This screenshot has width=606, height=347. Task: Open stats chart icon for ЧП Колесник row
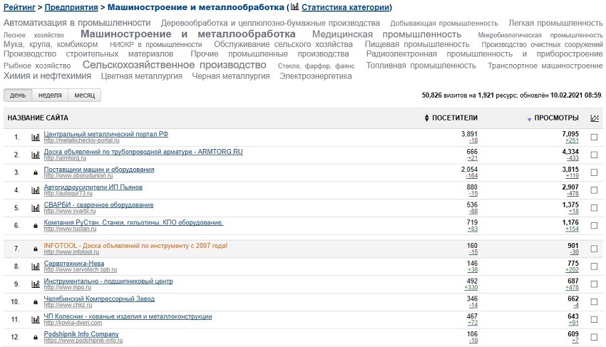[36, 319]
